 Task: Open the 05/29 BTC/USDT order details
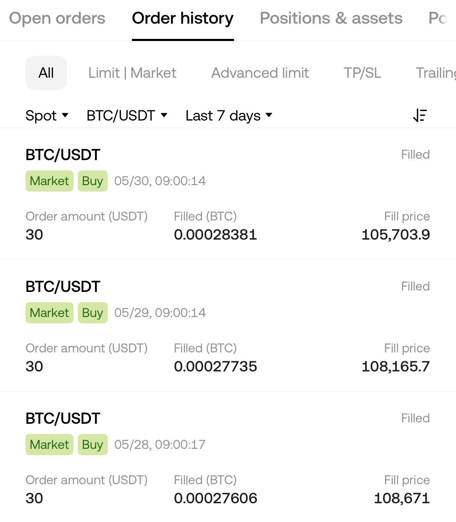point(228,326)
